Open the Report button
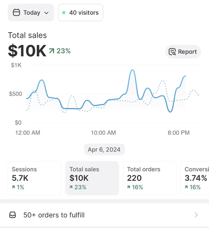Image resolution: width=209 pixels, height=228 pixels. (183, 52)
